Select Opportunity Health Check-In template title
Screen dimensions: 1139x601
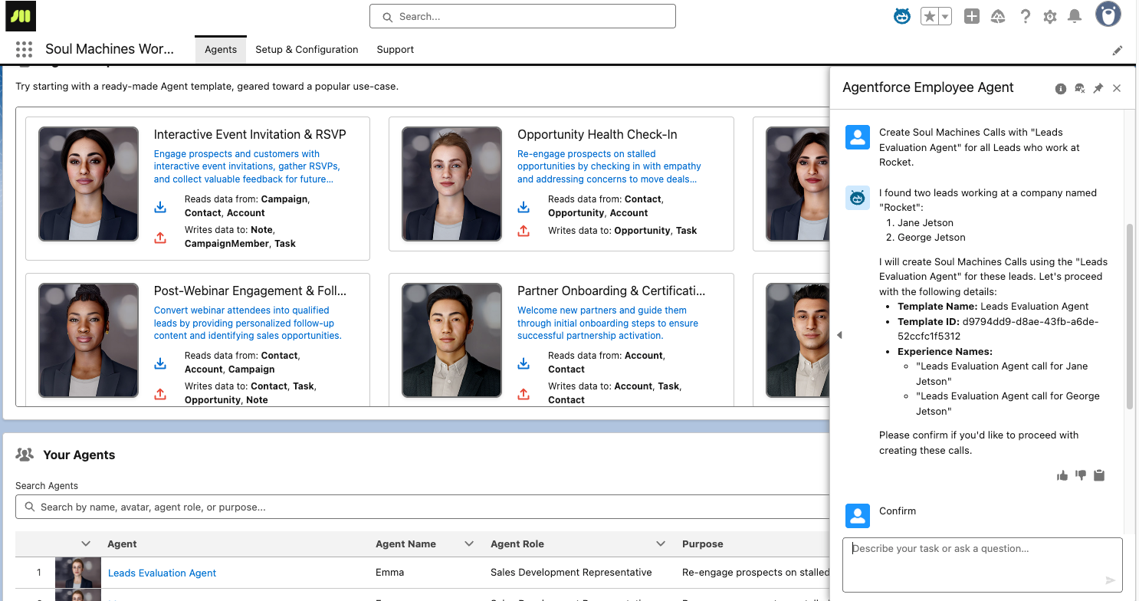tap(597, 134)
